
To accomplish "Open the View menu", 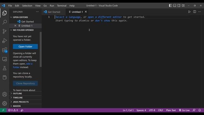I will tap(38, 6).
